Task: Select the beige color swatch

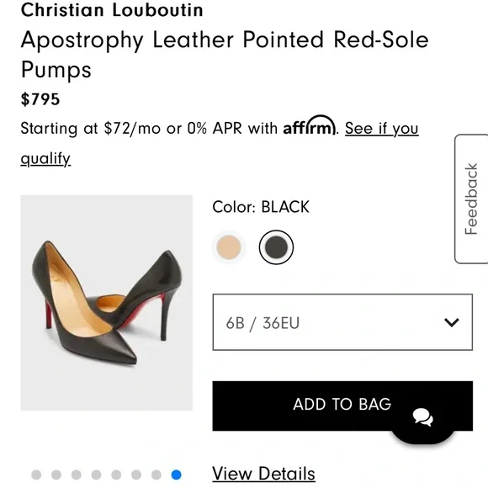Action: pos(229,247)
